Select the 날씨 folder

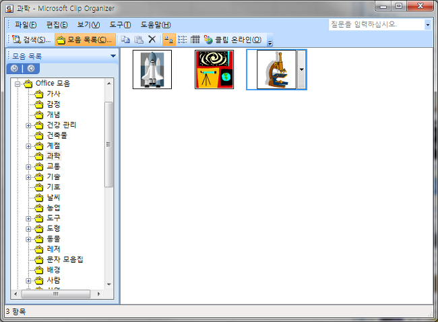[x=53, y=197]
